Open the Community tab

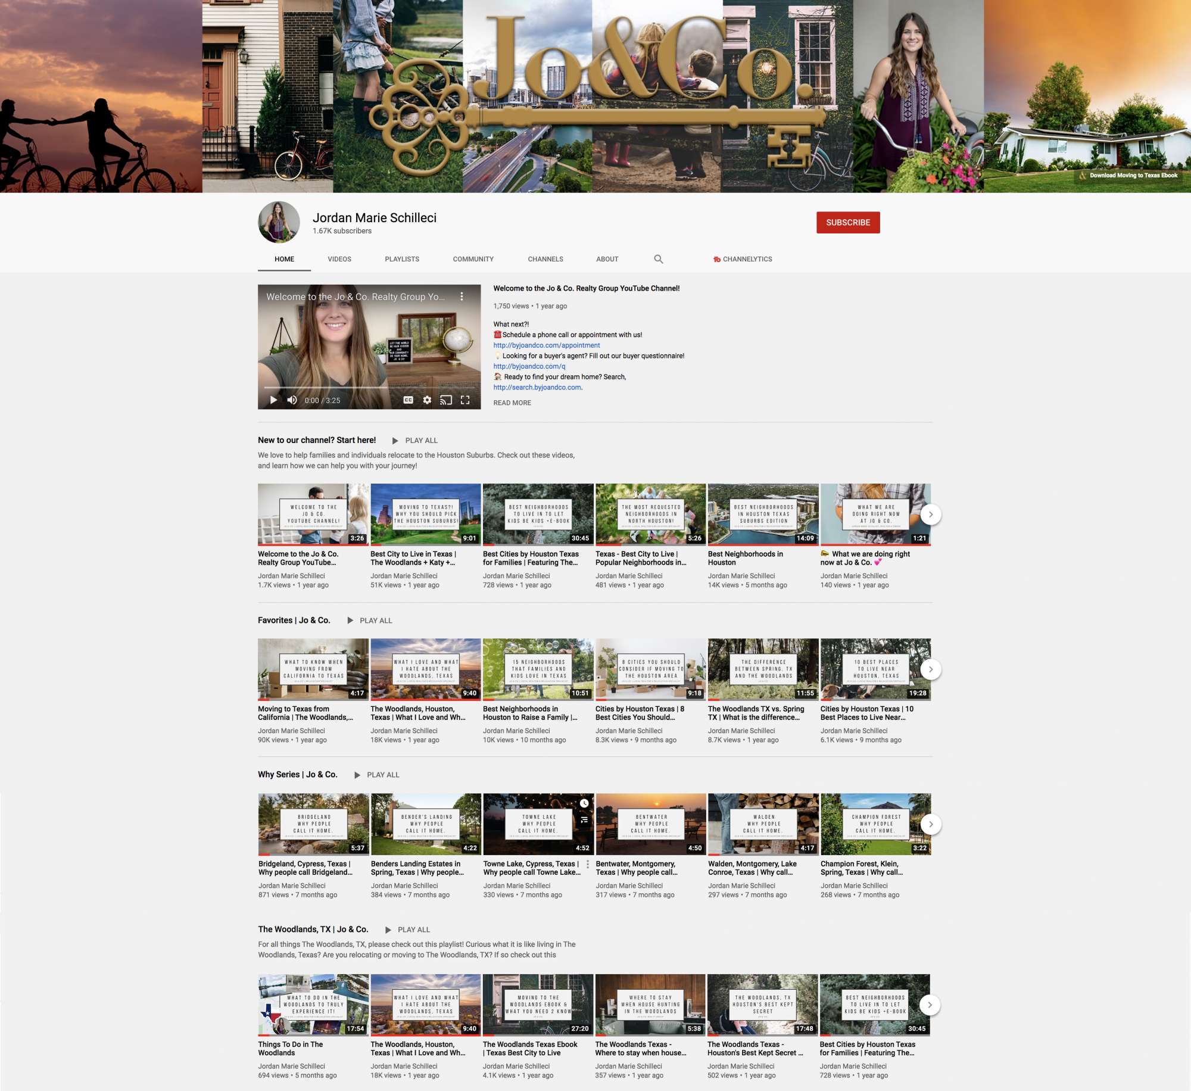click(x=473, y=259)
